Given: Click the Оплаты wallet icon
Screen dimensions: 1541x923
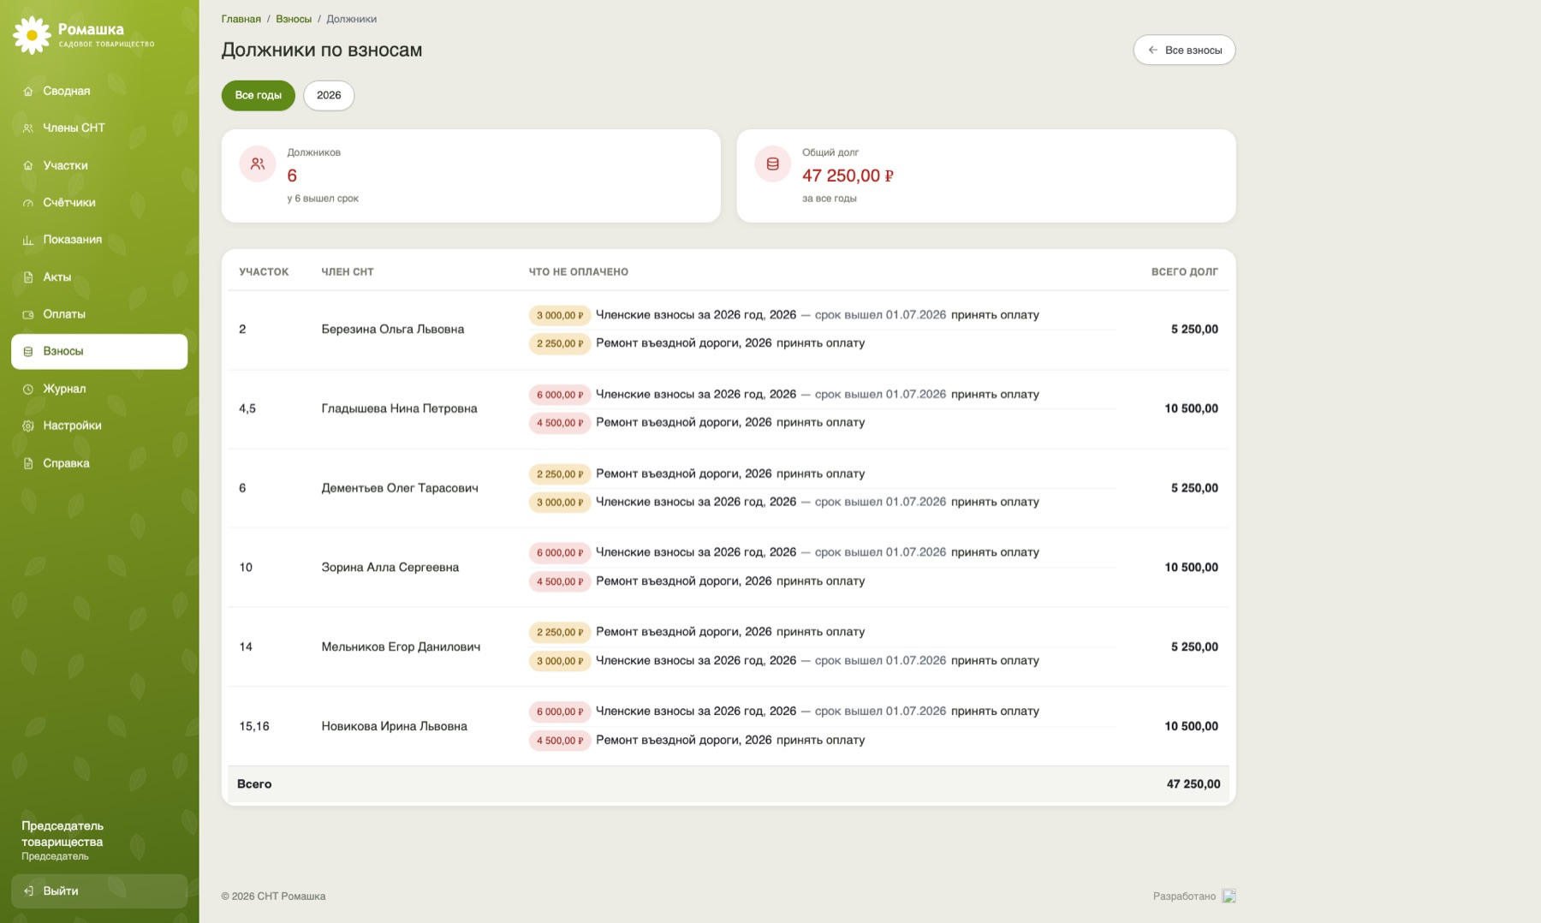Looking at the screenshot, I should coord(28,314).
